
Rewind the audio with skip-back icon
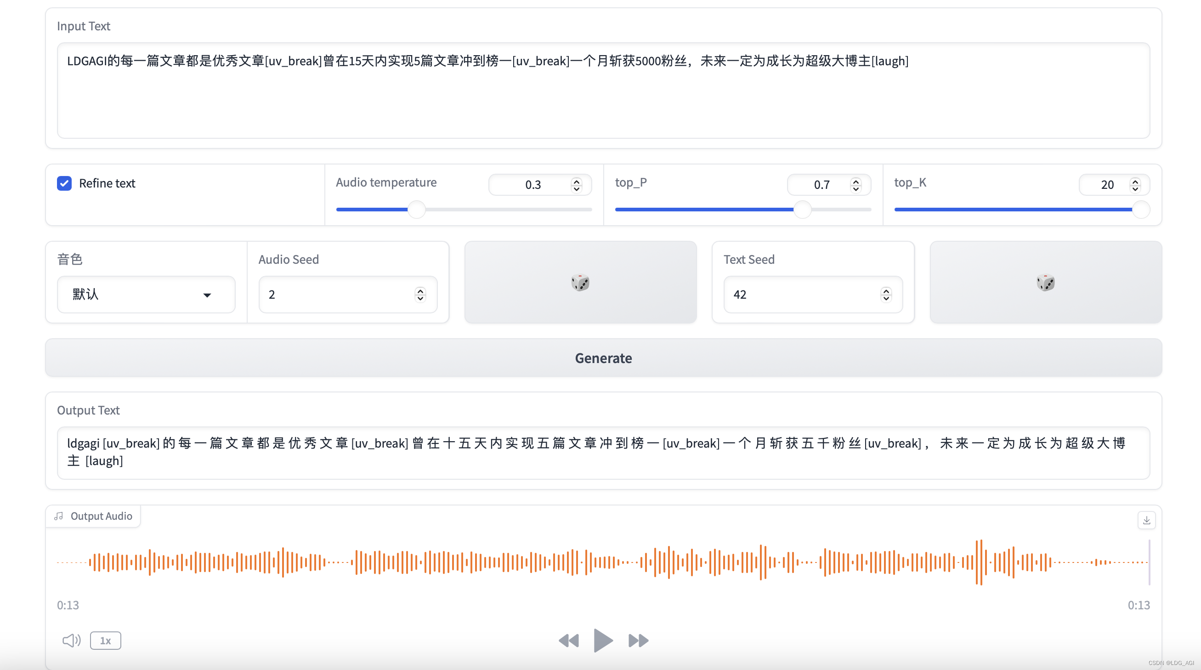(568, 640)
